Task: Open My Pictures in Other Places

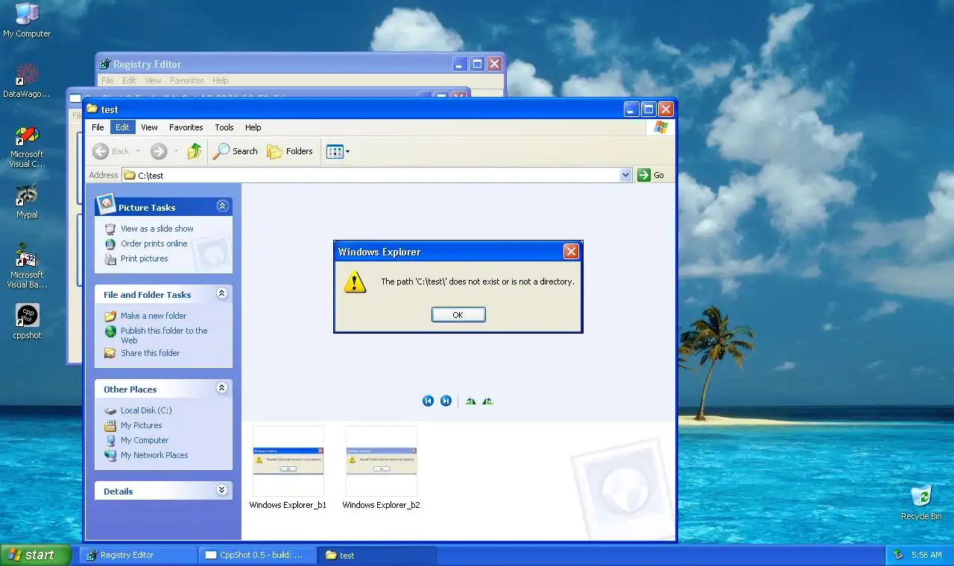Action: pos(141,425)
